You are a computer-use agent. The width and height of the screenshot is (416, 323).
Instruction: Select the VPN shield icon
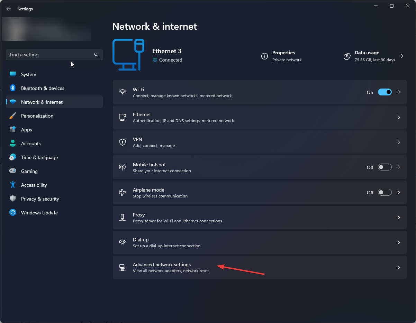[x=122, y=142]
